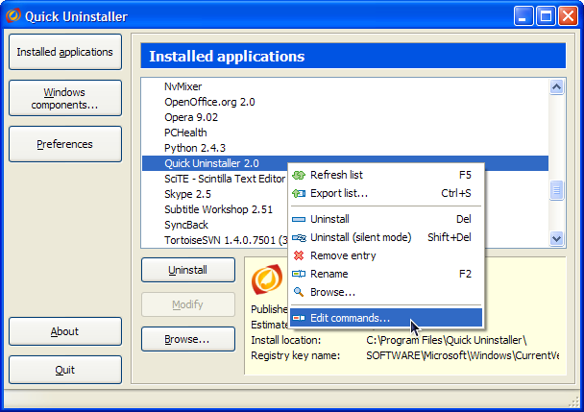Viewport: 584px width, 412px height.
Task: Maximize the Quick Uninstaller window
Action: [546, 16]
